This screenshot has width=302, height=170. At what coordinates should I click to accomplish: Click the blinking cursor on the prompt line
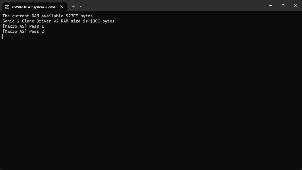point(3,37)
